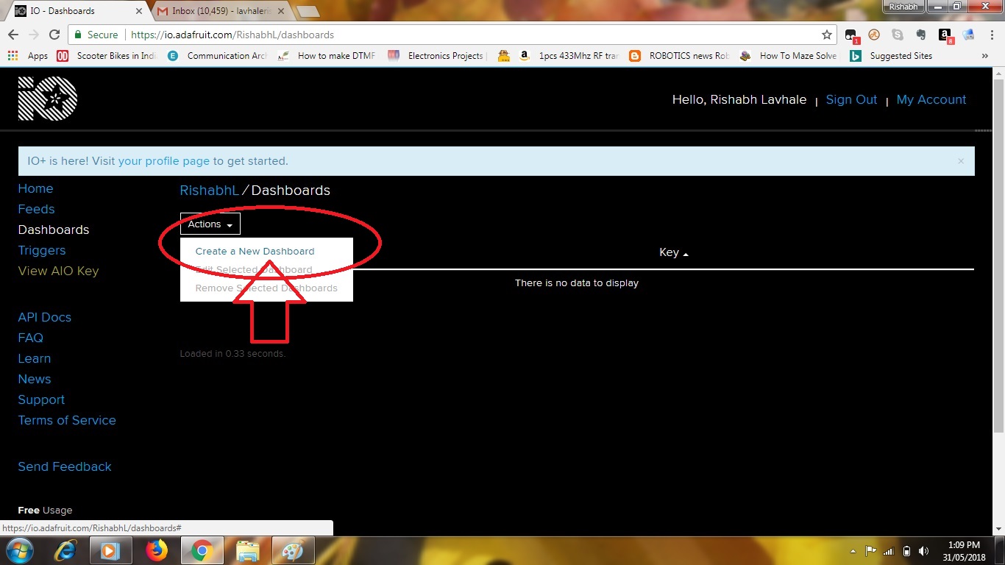Open the News sidebar link
Image resolution: width=1005 pixels, height=565 pixels.
coord(35,379)
